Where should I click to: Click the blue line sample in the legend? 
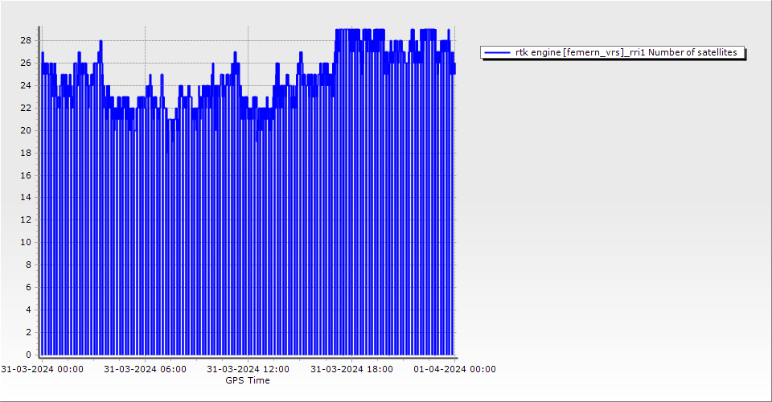pyautogui.click(x=498, y=52)
